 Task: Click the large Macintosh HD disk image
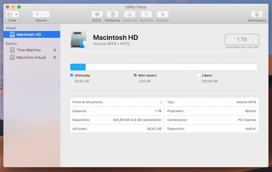tap(78, 40)
